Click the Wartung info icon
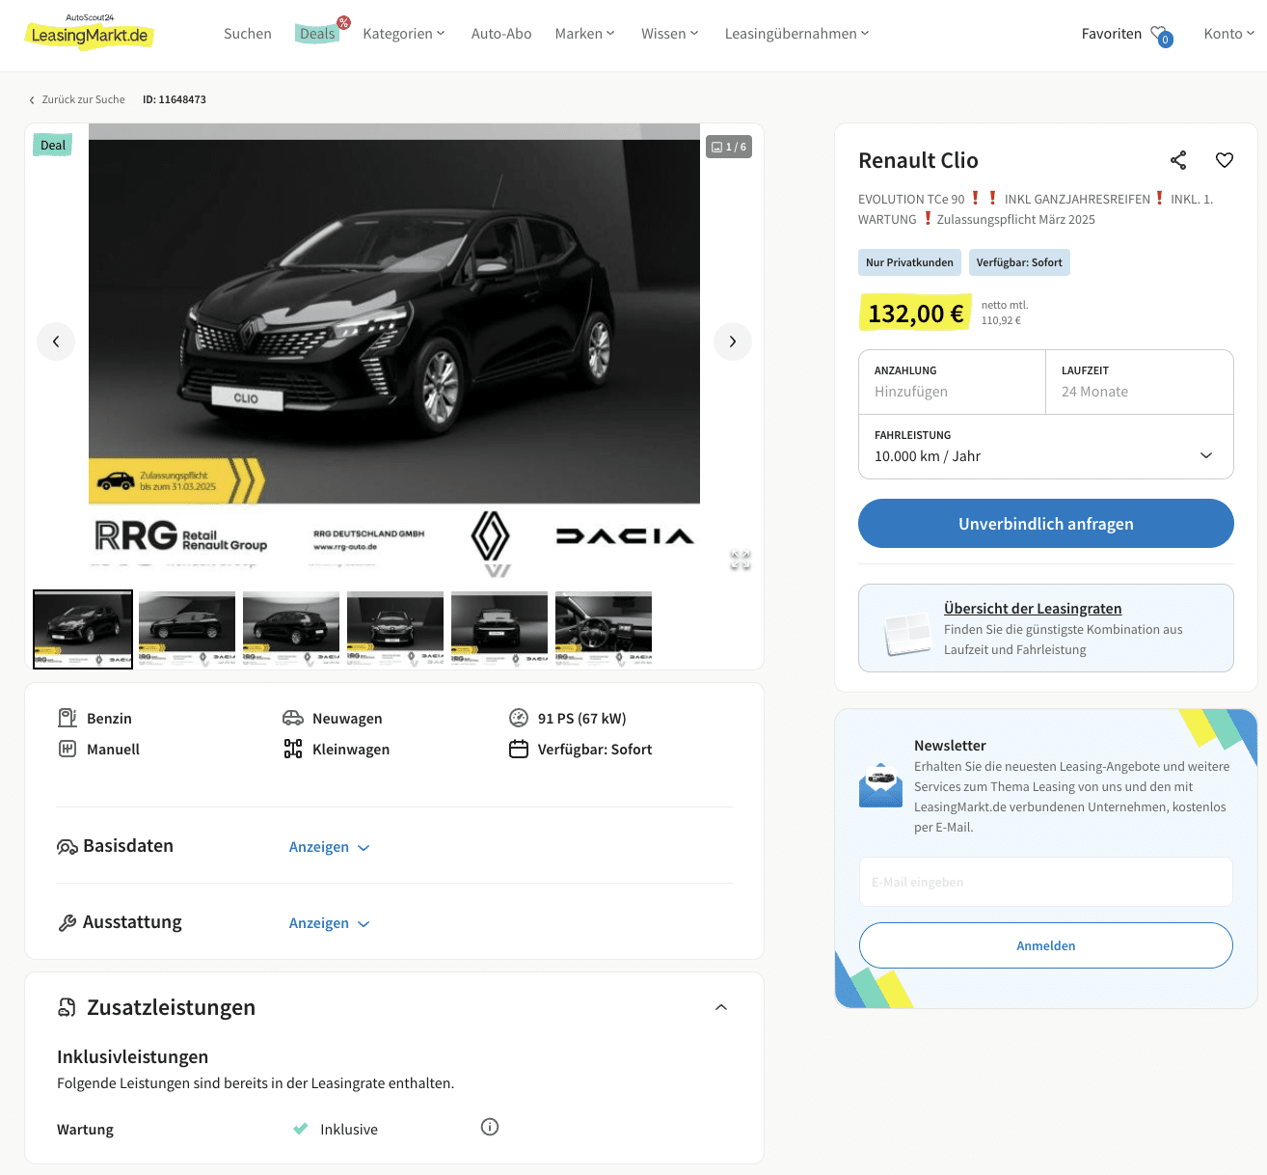The image size is (1267, 1175). point(490,1127)
